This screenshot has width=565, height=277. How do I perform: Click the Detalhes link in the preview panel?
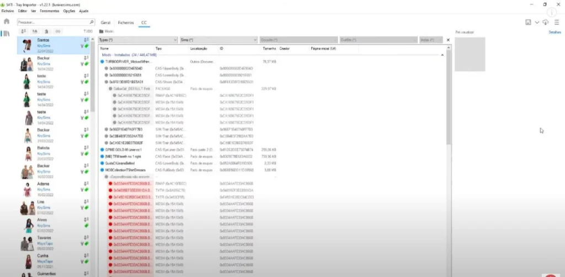pos(555,32)
